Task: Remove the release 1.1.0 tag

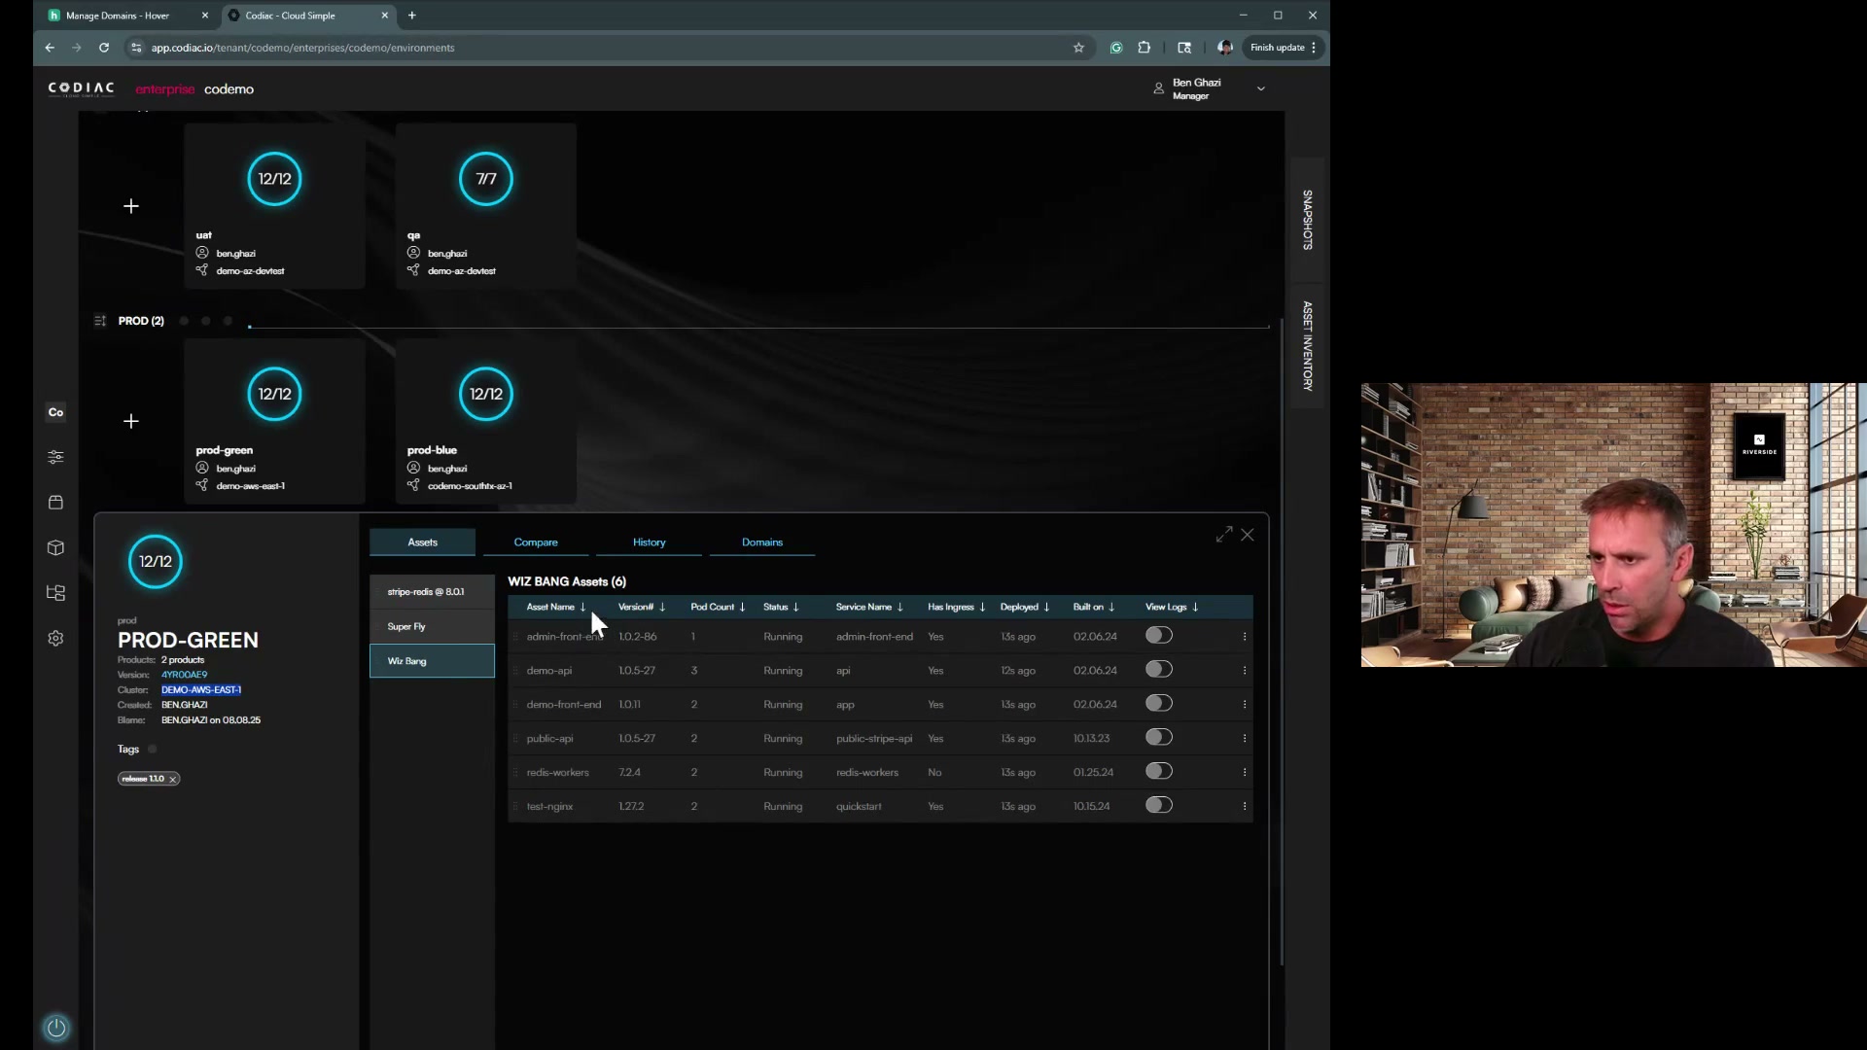Action: [x=173, y=779]
